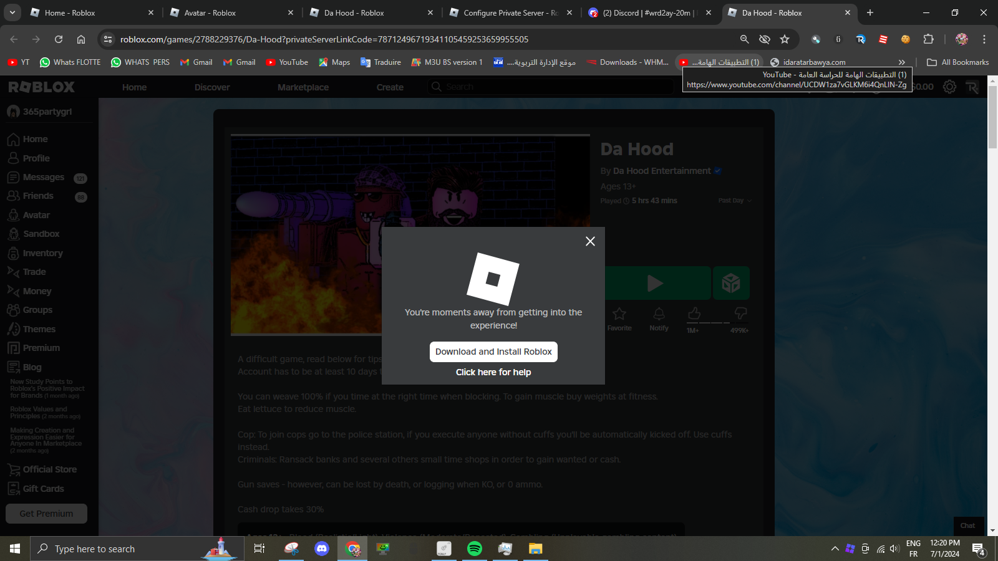Viewport: 998px width, 561px height.
Task: Open Themes in left sidebar
Action: [x=32, y=329]
